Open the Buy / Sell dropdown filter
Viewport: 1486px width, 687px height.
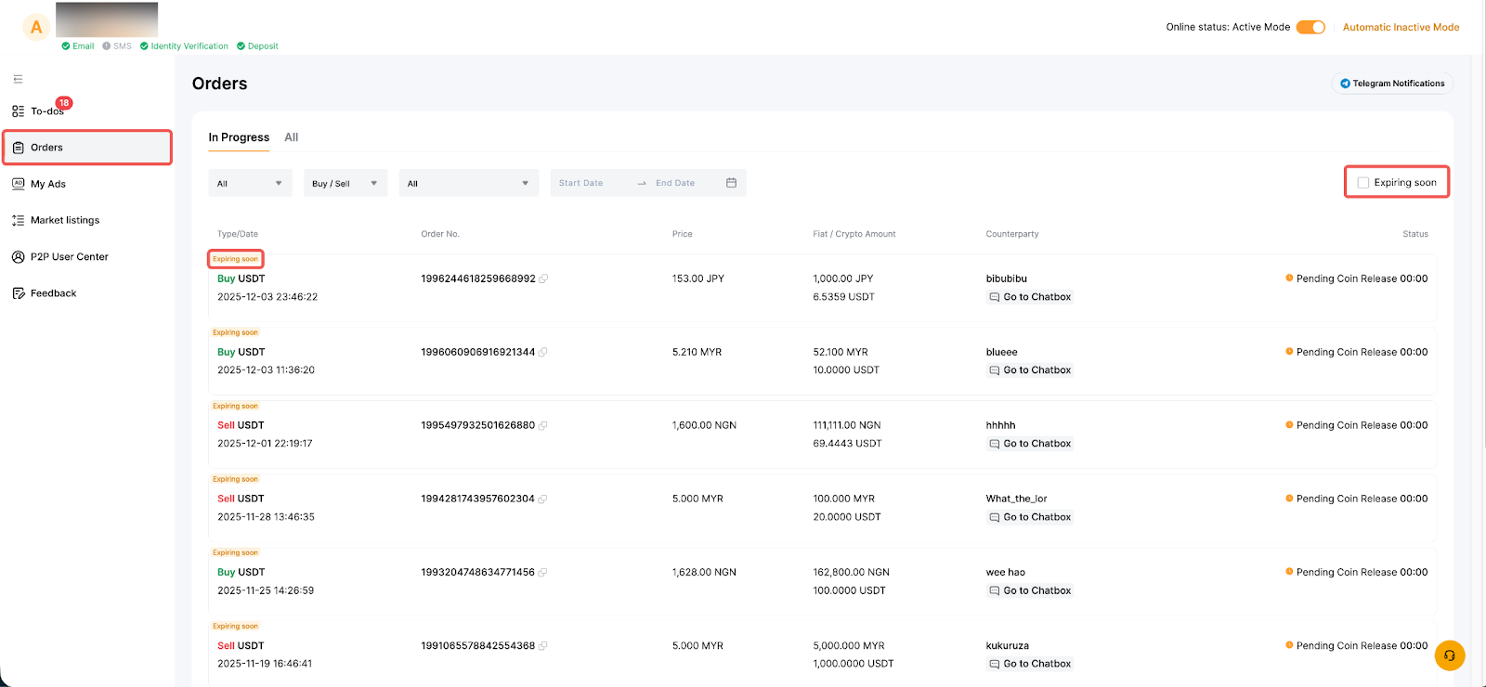click(345, 183)
